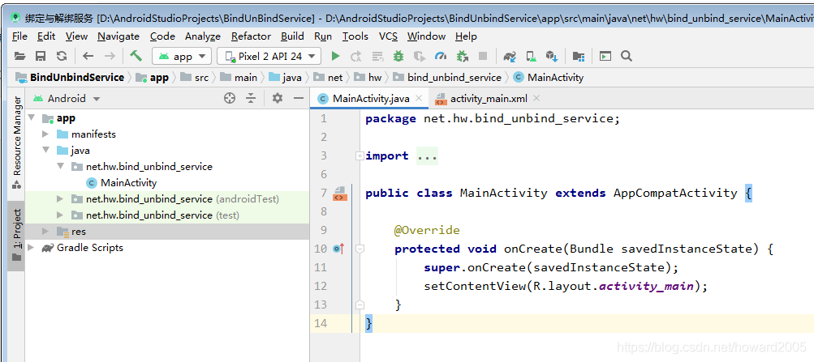Click the Select Opened File target icon

pos(230,99)
